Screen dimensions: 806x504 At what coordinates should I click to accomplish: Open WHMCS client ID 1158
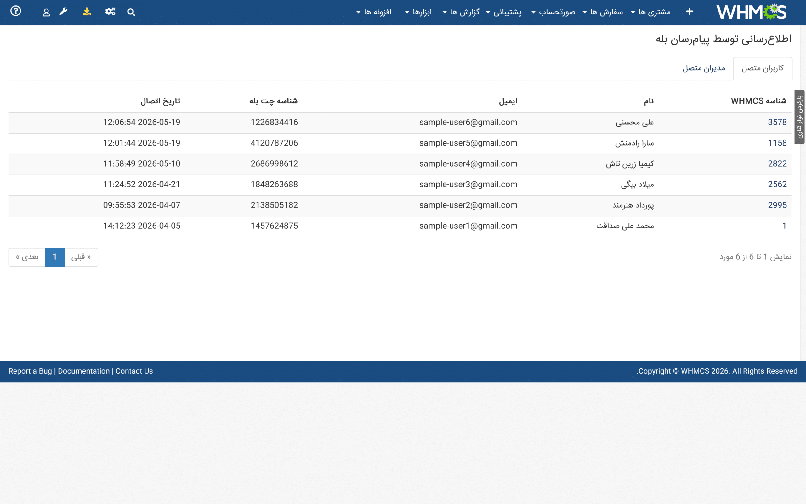[777, 143]
